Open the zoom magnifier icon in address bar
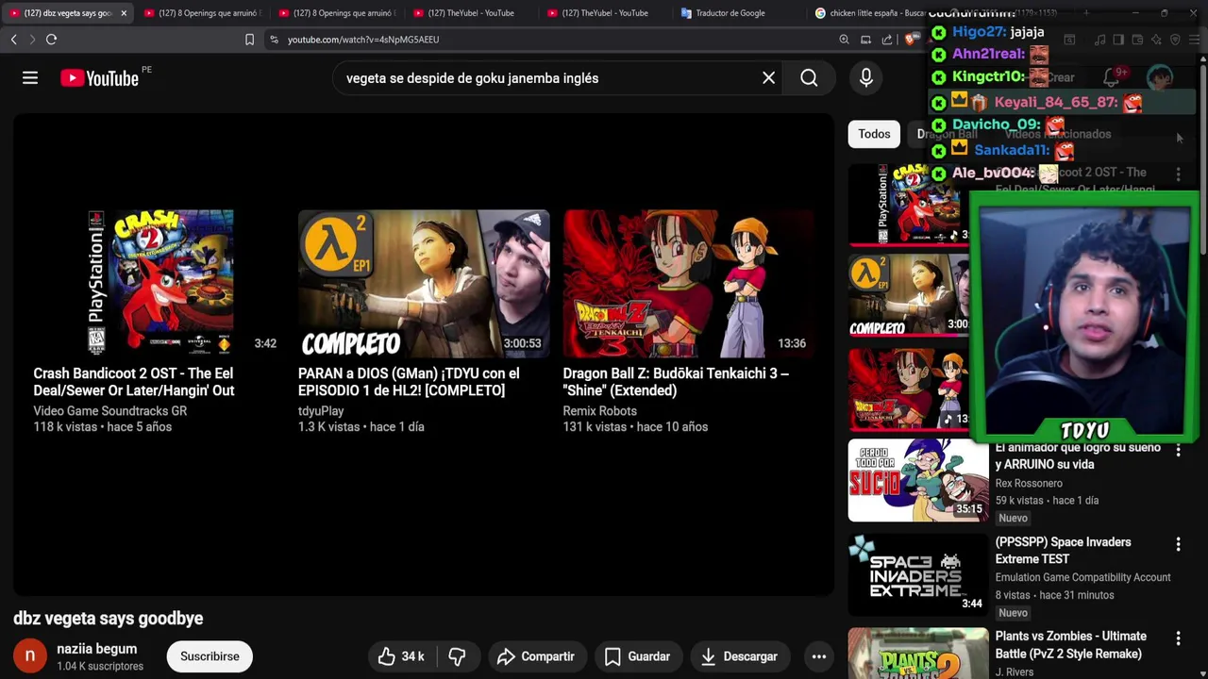 click(x=844, y=40)
